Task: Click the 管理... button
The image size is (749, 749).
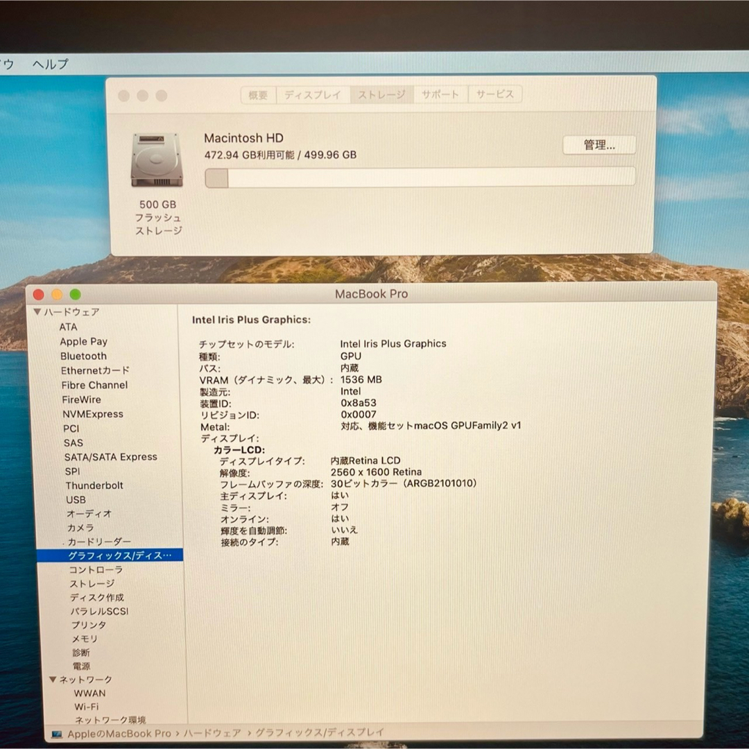Action: coord(599,145)
